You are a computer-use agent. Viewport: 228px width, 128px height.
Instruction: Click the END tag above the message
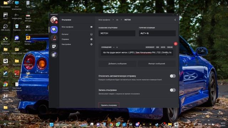coord(157,47)
